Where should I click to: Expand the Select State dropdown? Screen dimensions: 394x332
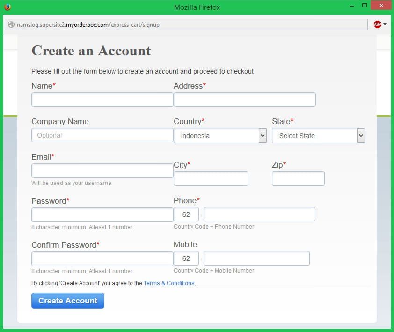pyautogui.click(x=318, y=136)
